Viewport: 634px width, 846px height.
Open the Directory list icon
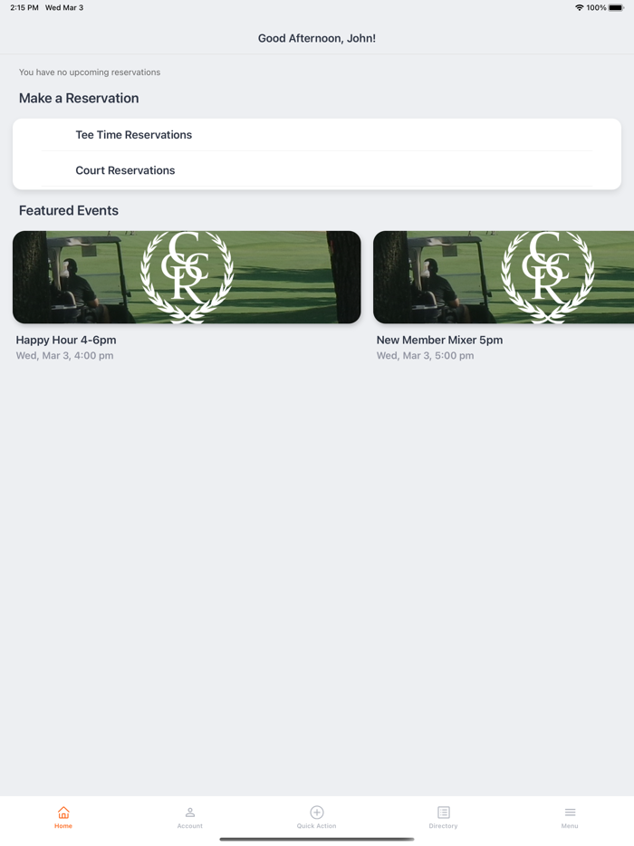click(444, 812)
